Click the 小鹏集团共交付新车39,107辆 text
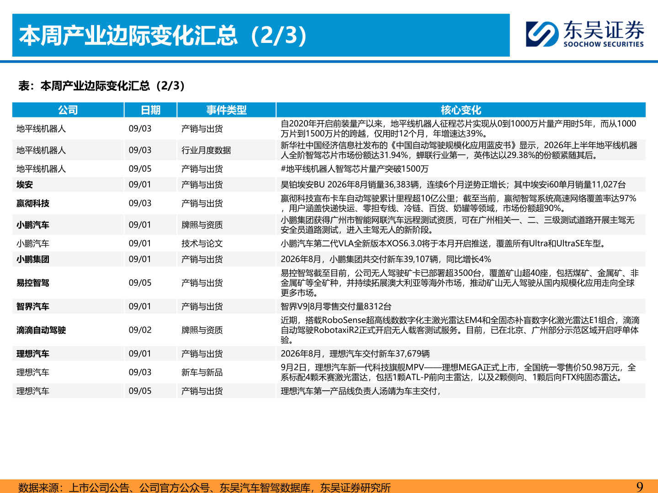658x493 pixels. [386, 259]
